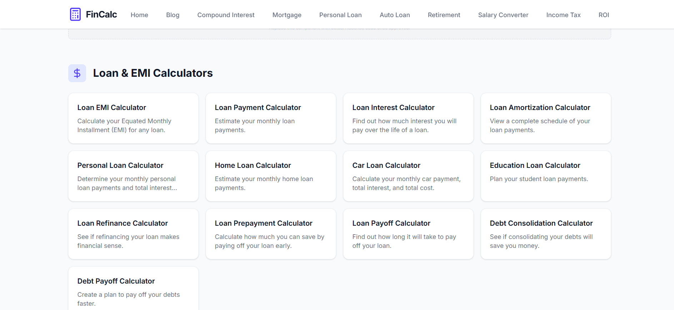Select the ROI nav item
Viewport: 674px width, 310px height.
pos(604,15)
